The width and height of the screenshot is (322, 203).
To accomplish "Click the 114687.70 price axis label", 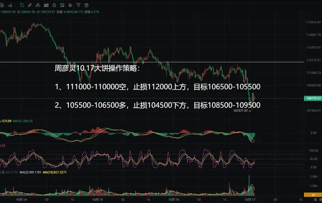I will (313, 35).
